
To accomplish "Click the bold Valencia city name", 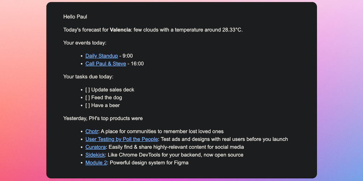I will (x=120, y=30).
